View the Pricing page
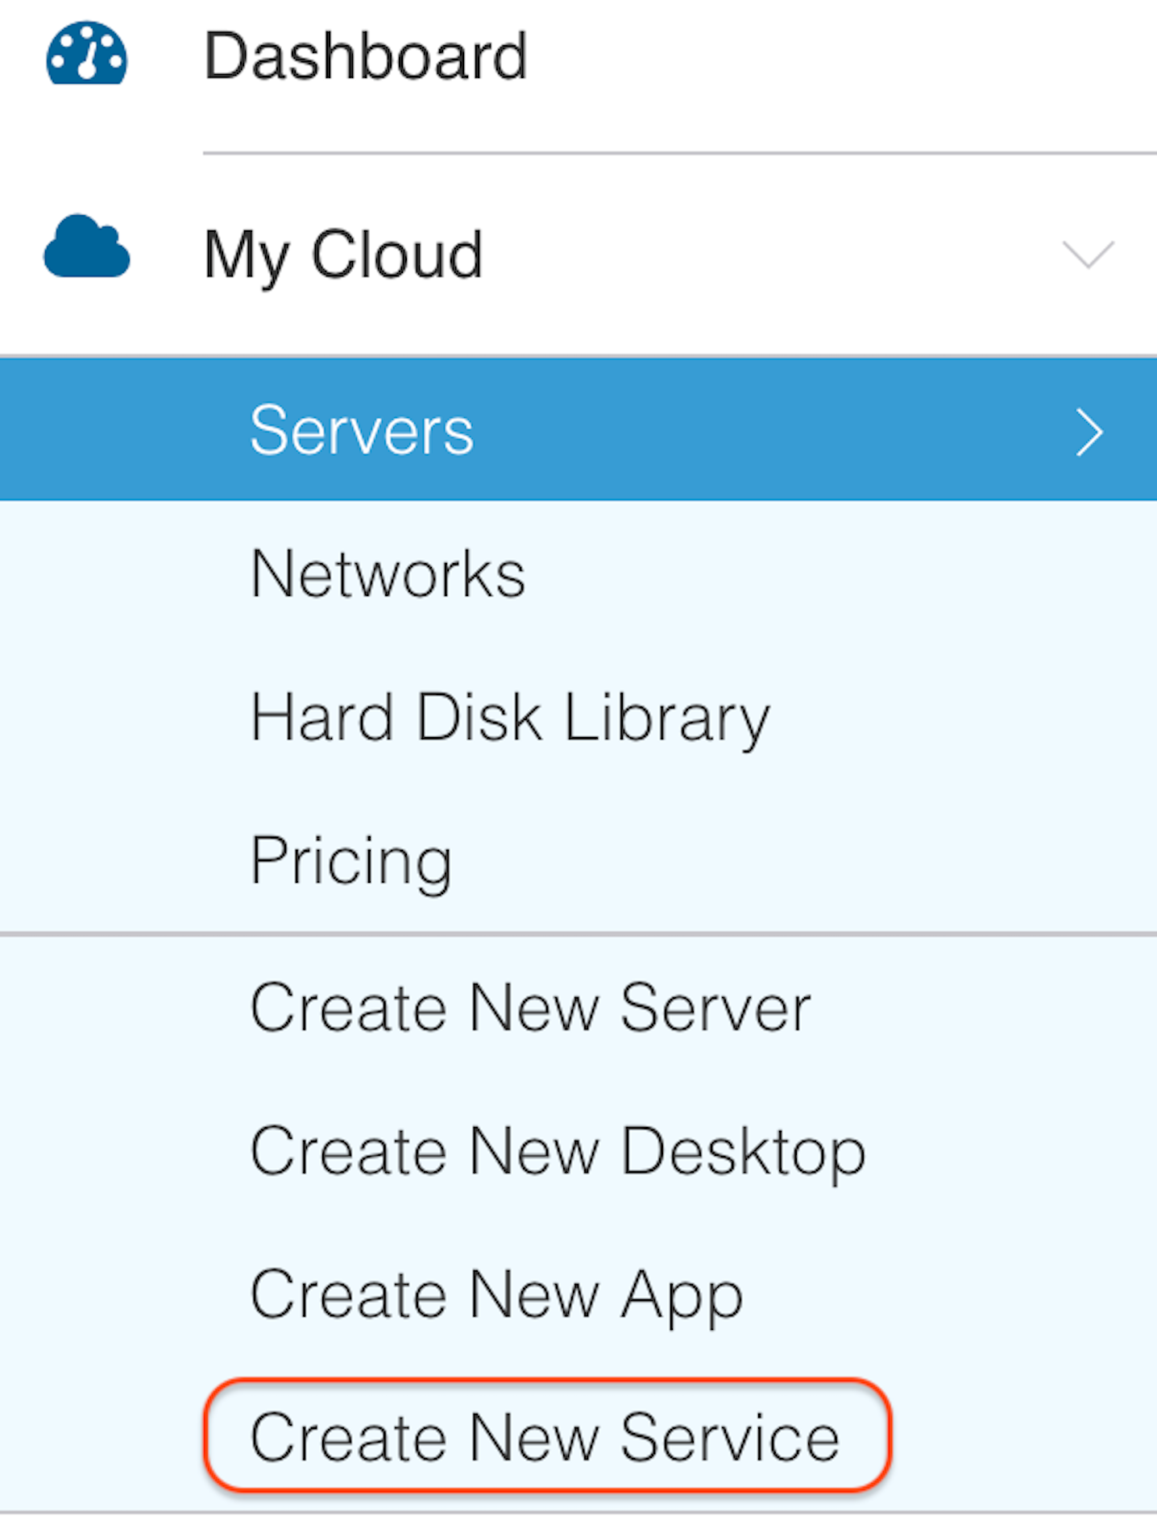Viewport: 1157px width, 1524px height. pyautogui.click(x=351, y=861)
